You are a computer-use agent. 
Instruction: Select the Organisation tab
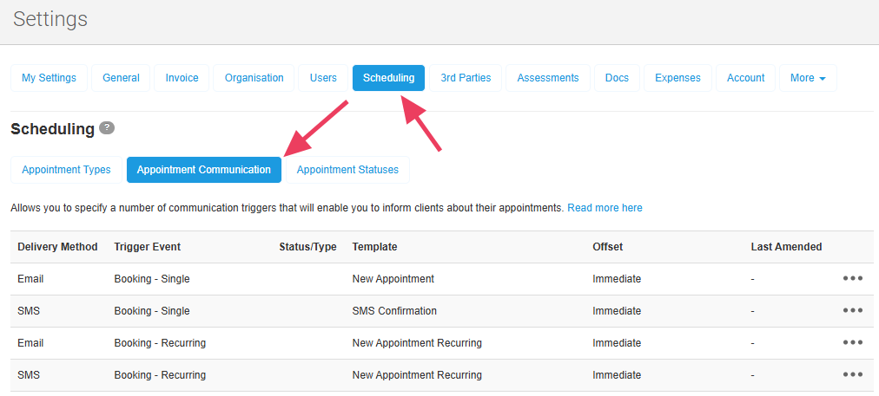[254, 78]
